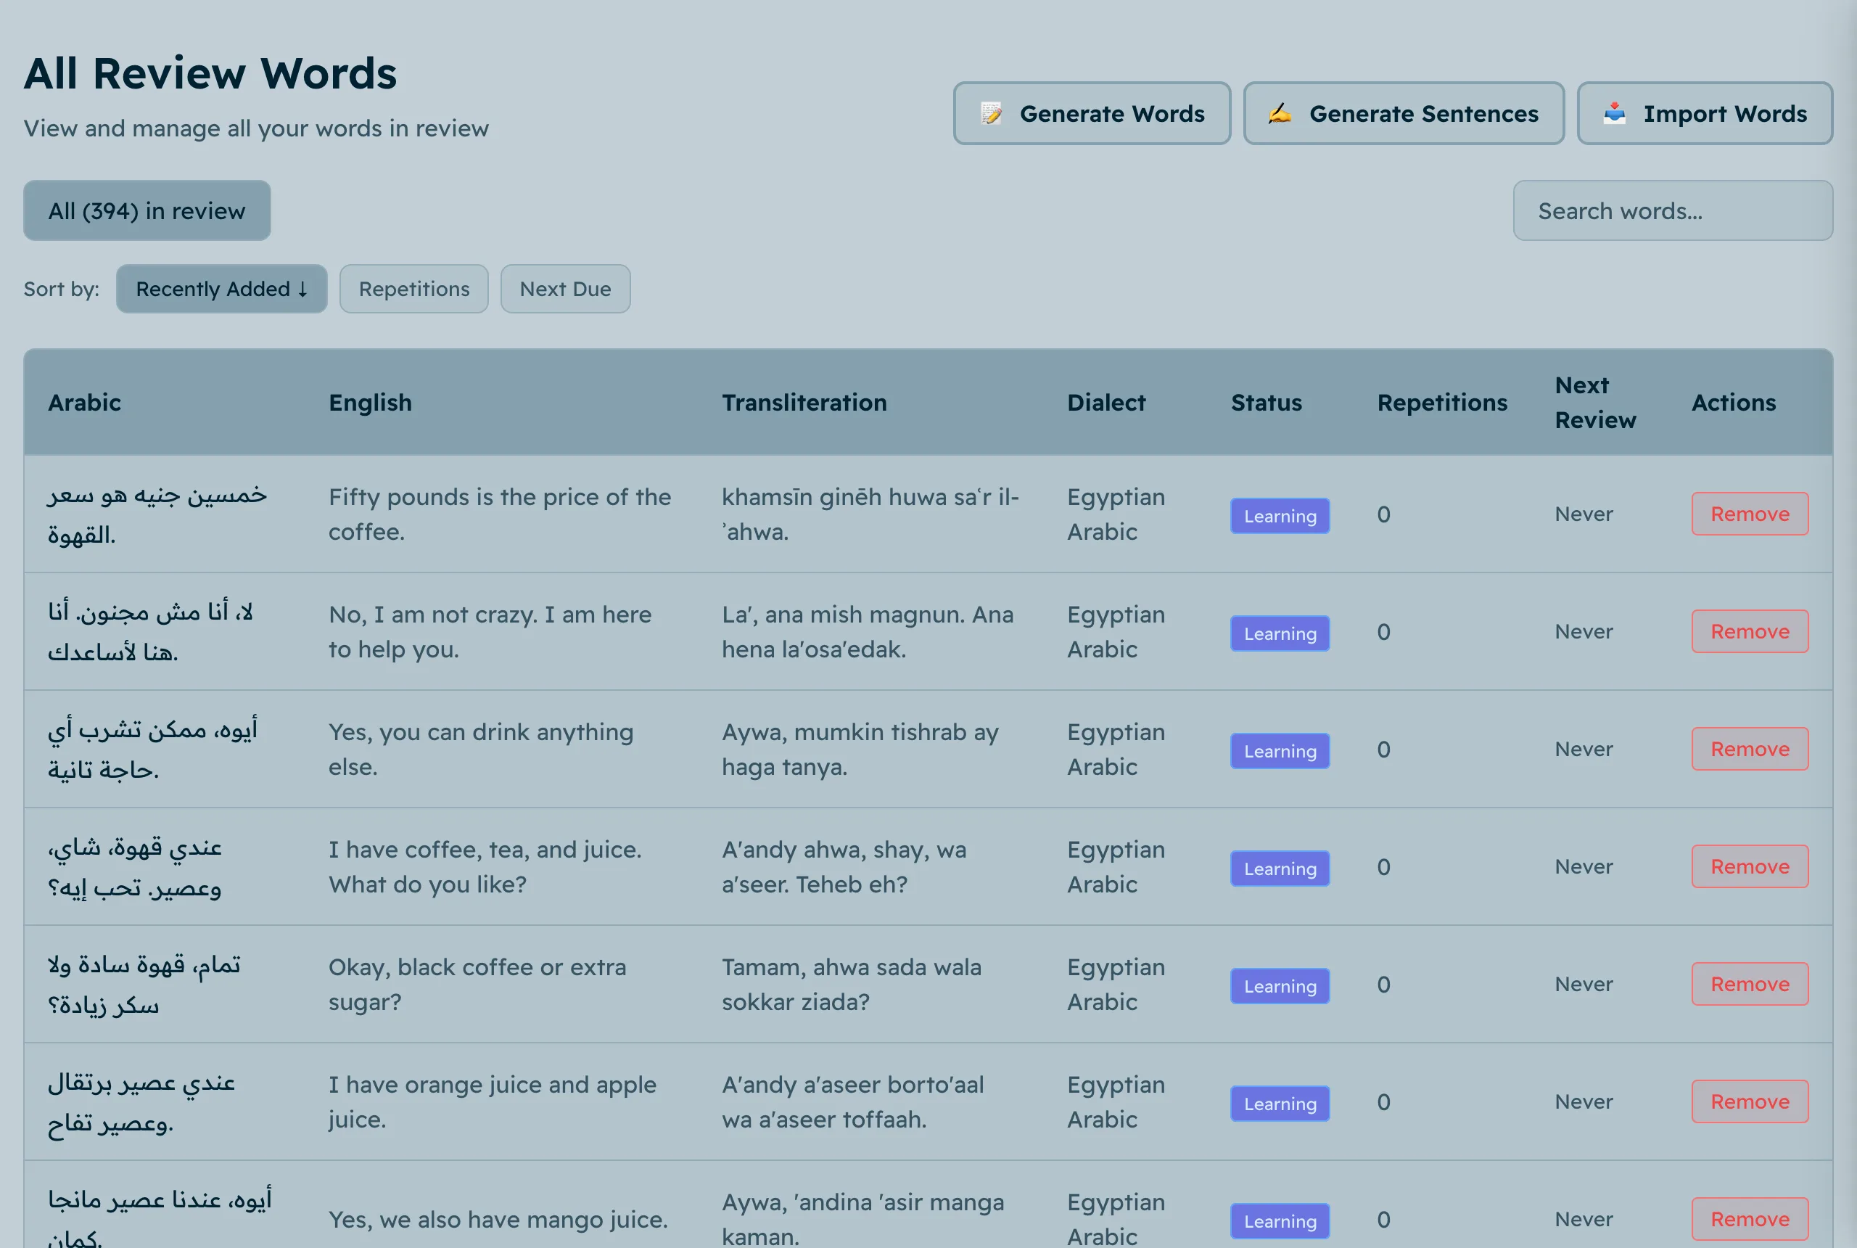Viewport: 1857px width, 1248px height.
Task: Select the All (394) in review filter
Action: tap(147, 210)
